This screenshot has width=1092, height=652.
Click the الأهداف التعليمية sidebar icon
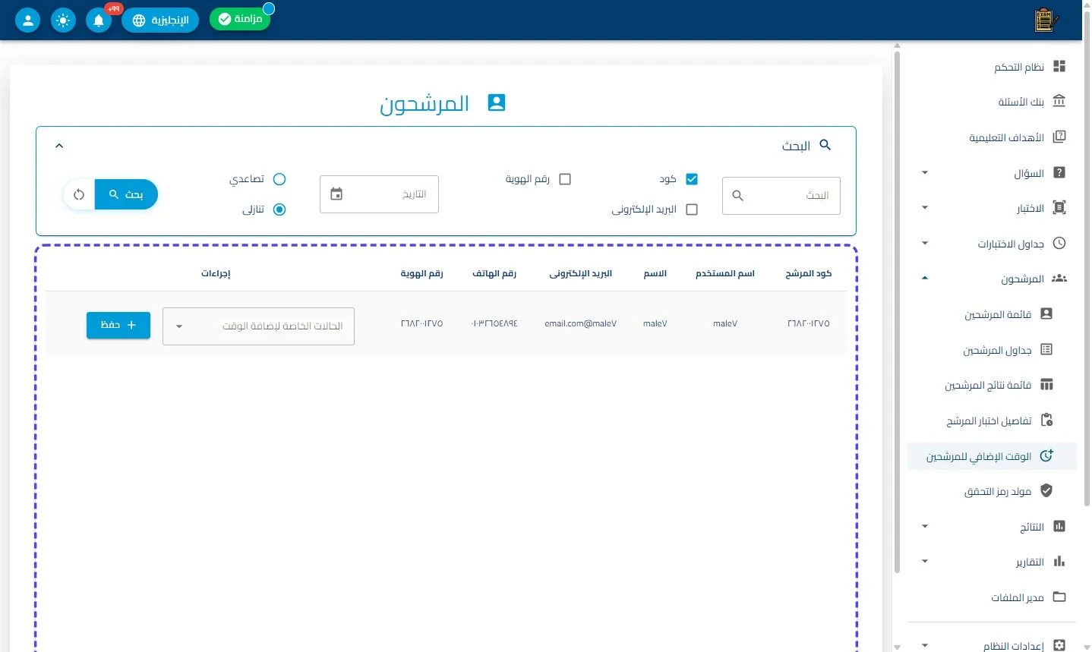[1059, 137]
